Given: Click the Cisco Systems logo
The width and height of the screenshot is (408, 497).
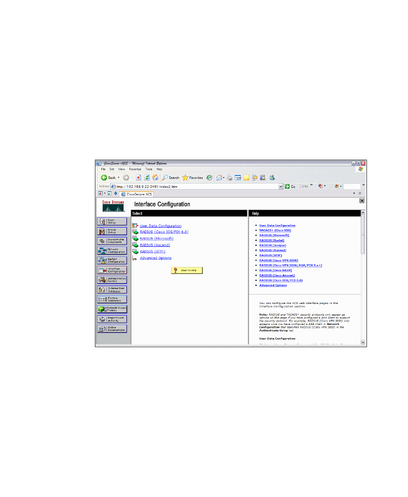Looking at the screenshot, I should [x=113, y=206].
